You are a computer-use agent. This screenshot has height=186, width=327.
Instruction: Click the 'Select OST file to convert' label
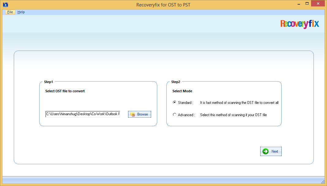65,91
